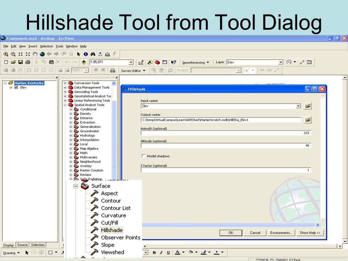The height and width of the screenshot is (261, 348).
Task: Open the Editor toolbar icon
Action: point(141,62)
